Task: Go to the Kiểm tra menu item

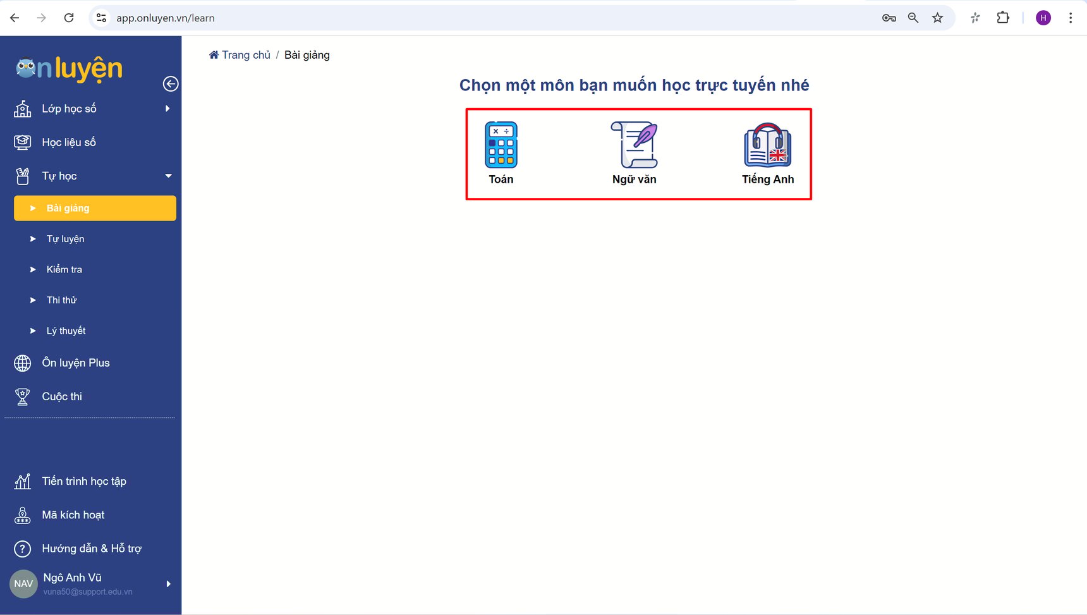Action: 64,269
